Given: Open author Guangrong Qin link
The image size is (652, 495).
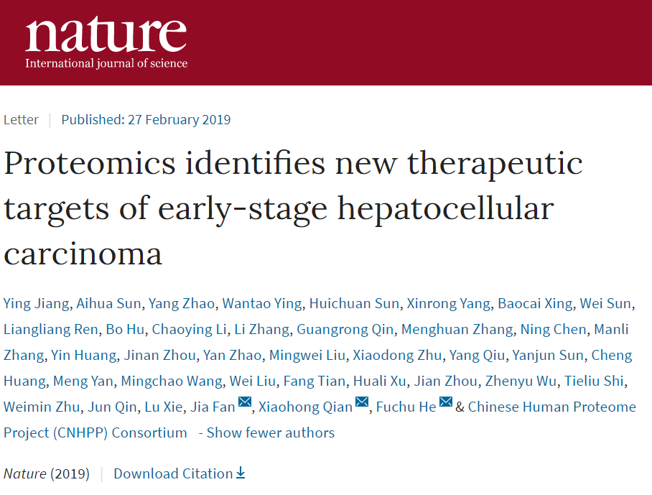Looking at the screenshot, I should click(345, 330).
